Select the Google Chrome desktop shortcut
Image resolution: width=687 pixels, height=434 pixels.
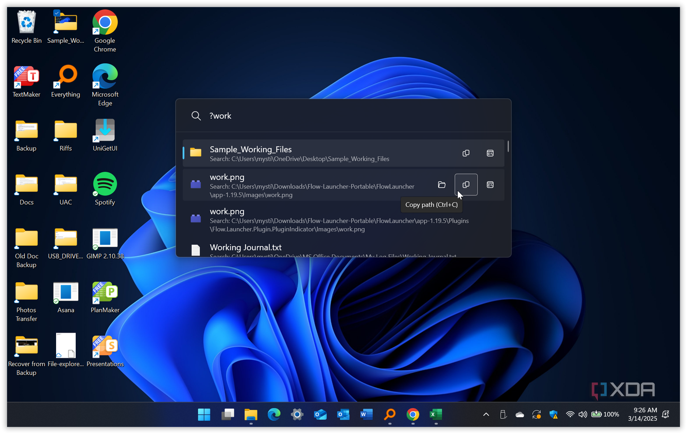[105, 32]
